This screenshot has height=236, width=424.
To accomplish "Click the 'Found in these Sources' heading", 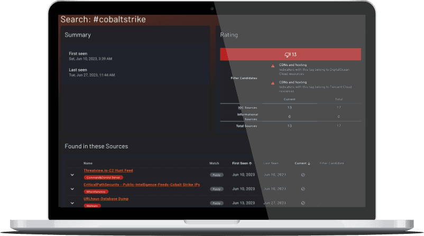I will coord(96,146).
